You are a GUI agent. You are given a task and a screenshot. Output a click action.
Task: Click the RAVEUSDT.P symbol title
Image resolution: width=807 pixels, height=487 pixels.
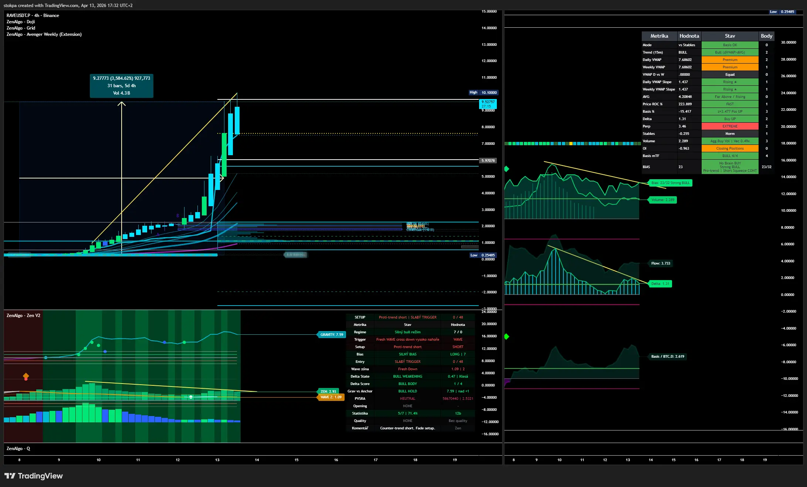[x=18, y=16]
